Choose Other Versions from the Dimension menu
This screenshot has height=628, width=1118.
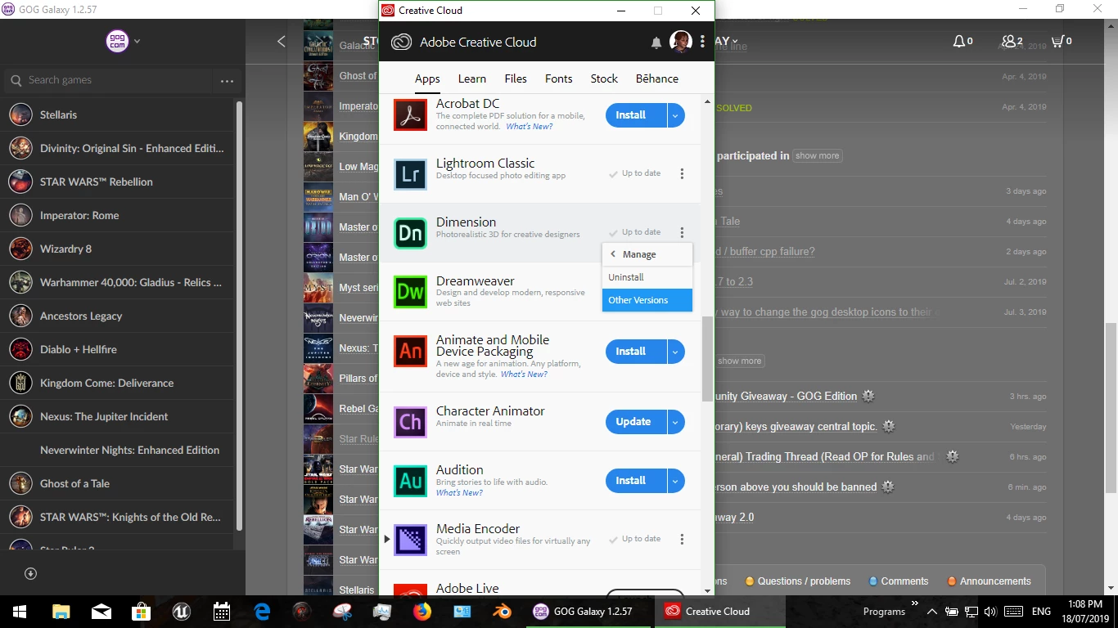(647, 300)
